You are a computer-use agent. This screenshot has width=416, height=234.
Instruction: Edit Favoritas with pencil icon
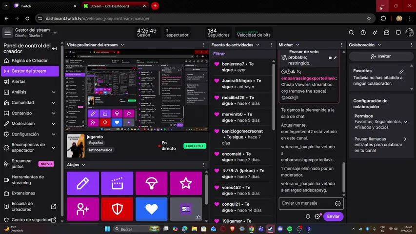(x=401, y=71)
